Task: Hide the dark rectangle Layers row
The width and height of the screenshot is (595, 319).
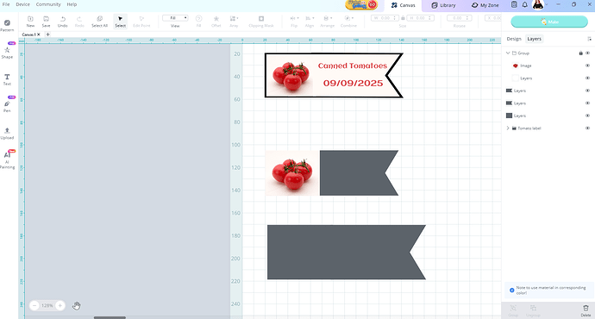Action: [x=587, y=116]
